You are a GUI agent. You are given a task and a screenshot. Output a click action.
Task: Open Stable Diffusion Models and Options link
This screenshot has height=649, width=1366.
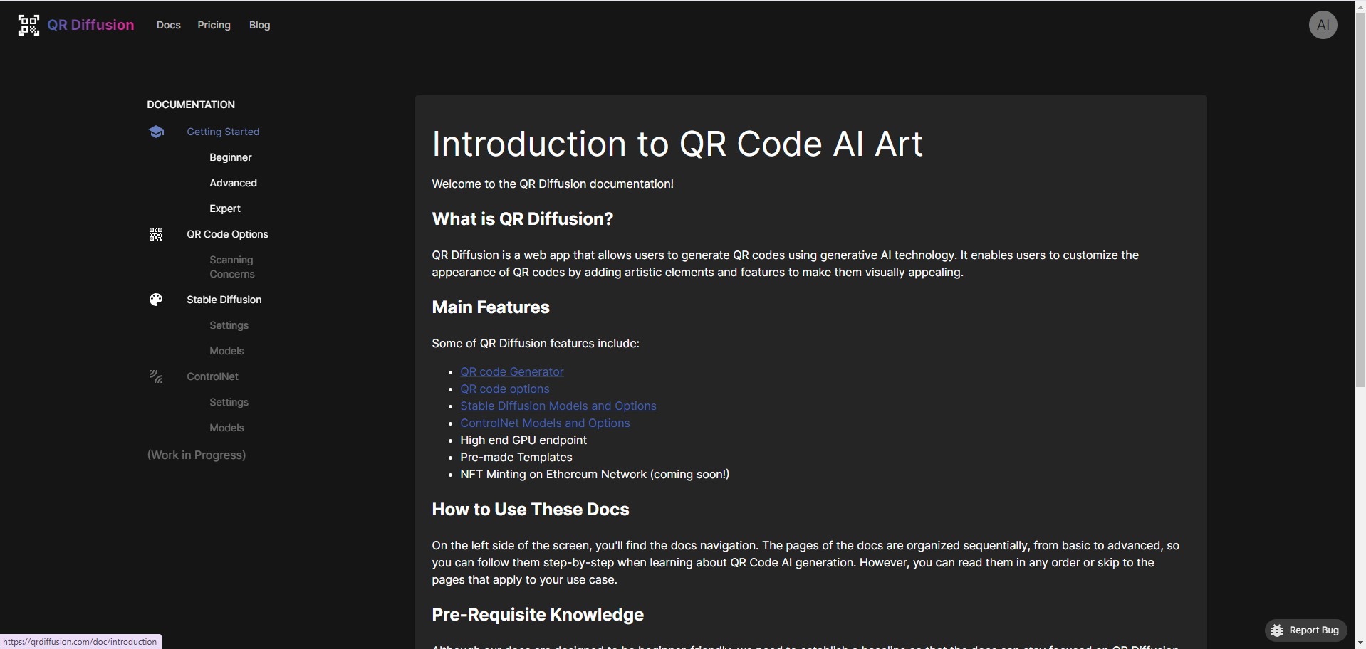tap(558, 406)
